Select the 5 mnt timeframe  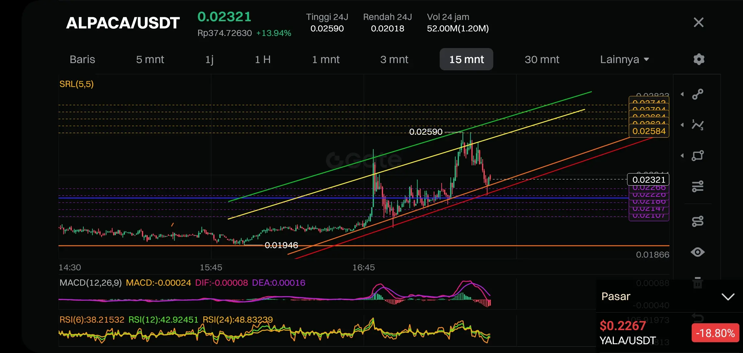click(150, 59)
